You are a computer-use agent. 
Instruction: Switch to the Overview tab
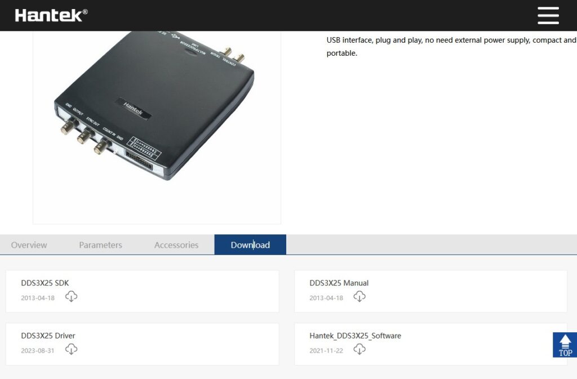[29, 245]
